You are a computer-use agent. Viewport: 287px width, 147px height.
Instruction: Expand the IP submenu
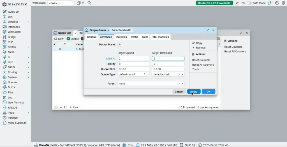pyautogui.click(x=28, y=57)
